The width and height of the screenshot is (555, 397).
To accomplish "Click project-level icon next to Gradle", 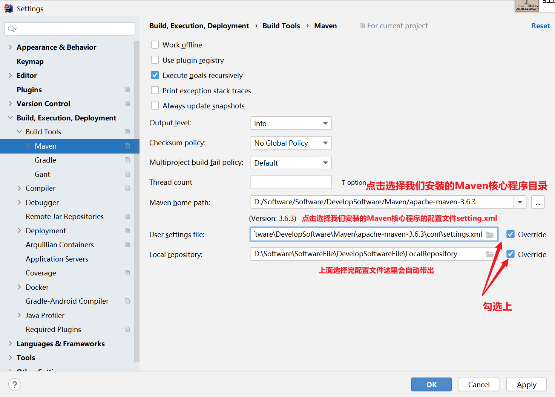I will click(127, 160).
